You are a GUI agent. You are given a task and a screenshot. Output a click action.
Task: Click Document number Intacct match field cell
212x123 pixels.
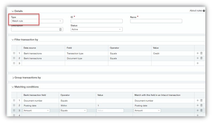click(x=163, y=101)
